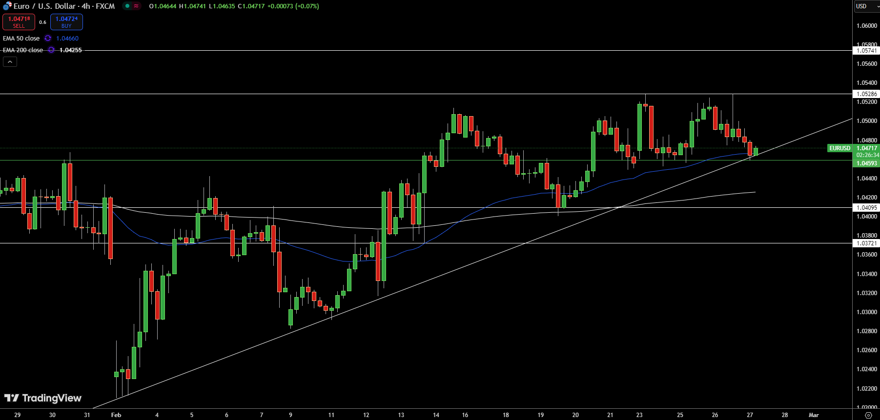
Task: Click the 02:26:34 bar countdown timer
Action: (867, 155)
